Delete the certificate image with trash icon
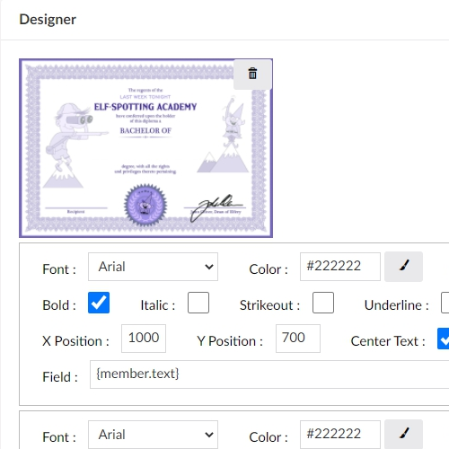Image resolution: width=449 pixels, height=449 pixels. pyautogui.click(x=252, y=74)
